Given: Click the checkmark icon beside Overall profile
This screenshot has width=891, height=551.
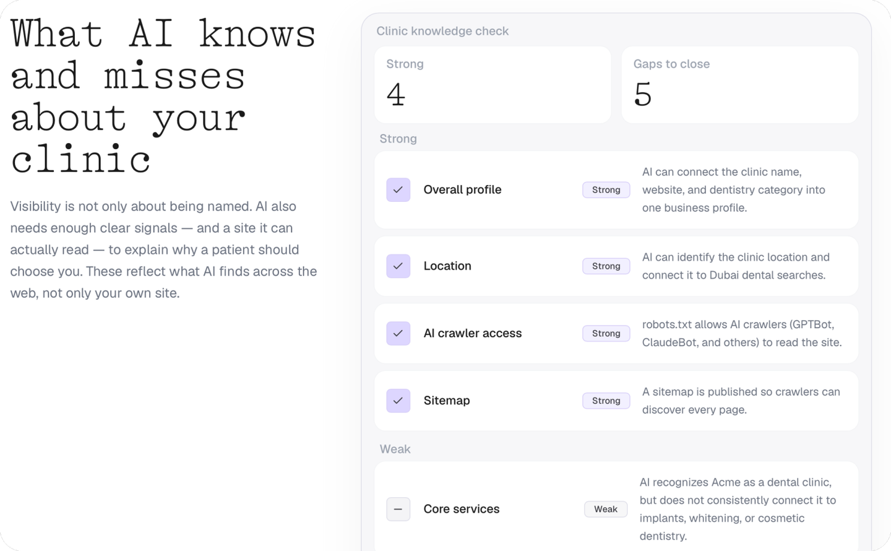Looking at the screenshot, I should [398, 190].
